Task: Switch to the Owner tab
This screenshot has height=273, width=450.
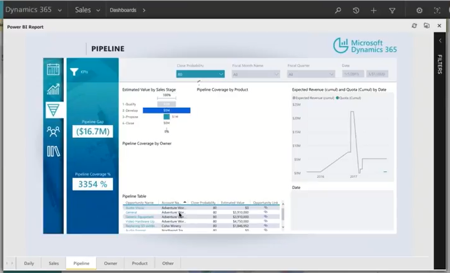Action: point(111,263)
